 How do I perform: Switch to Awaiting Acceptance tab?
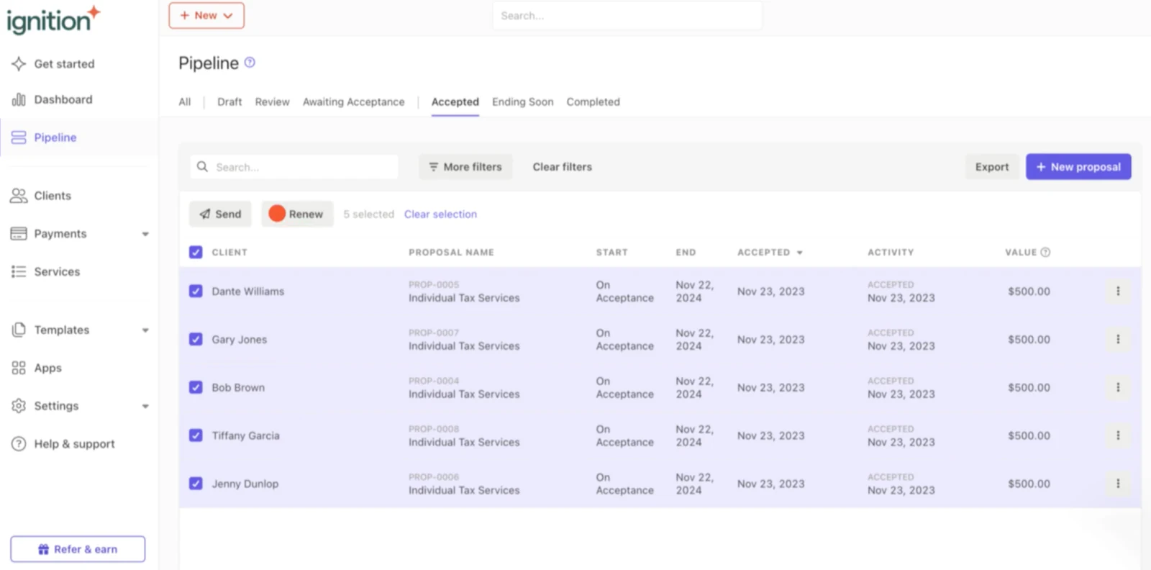pos(354,102)
